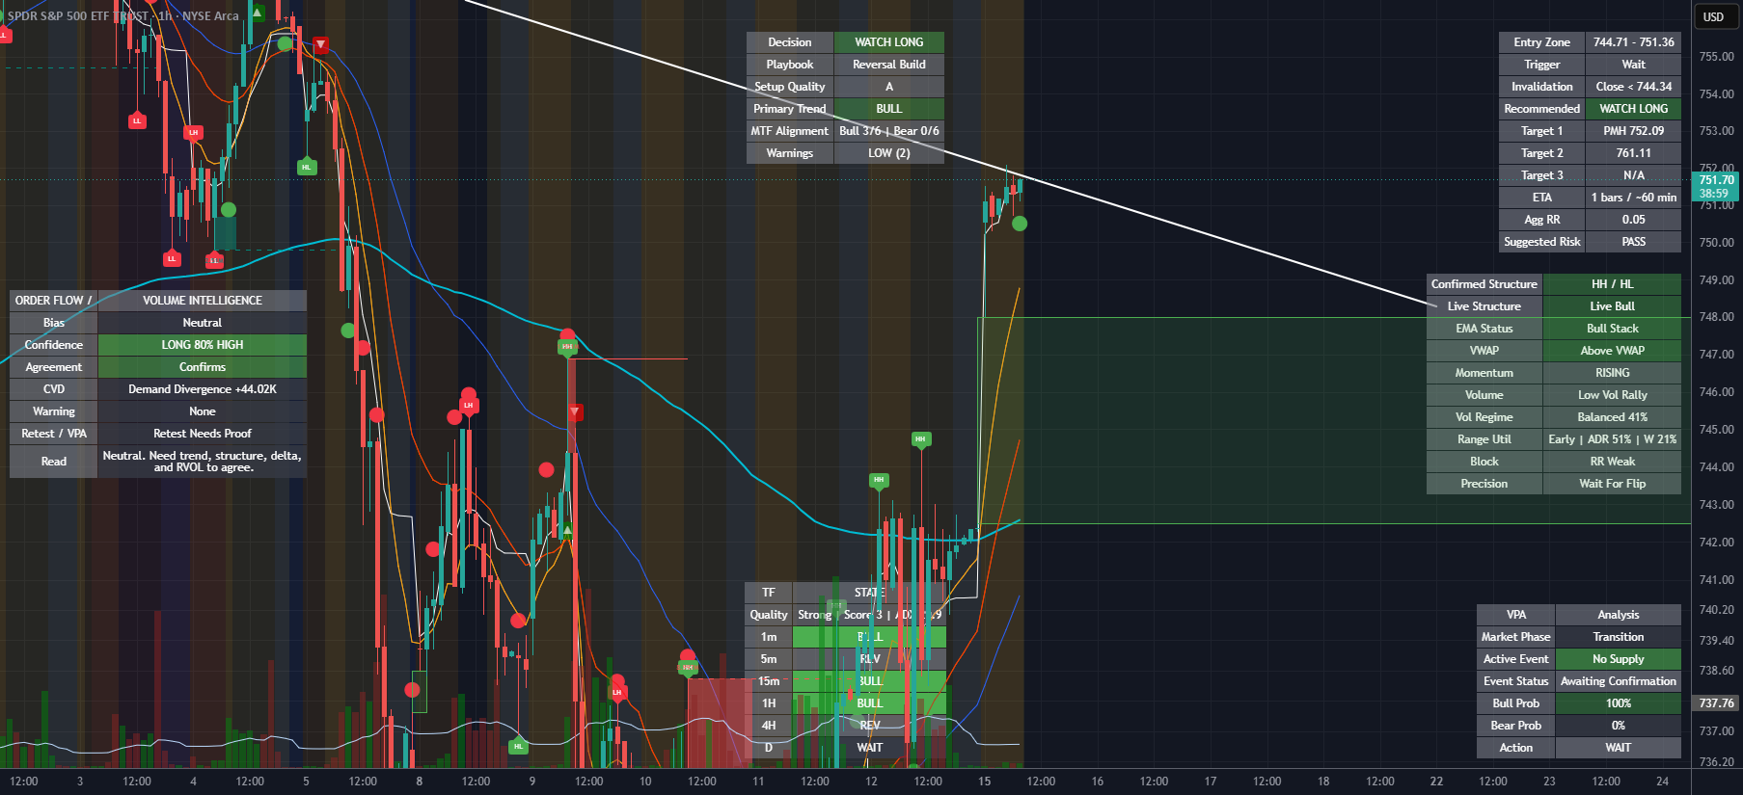This screenshot has height=795, width=1743.
Task: Click the green up-arrow icon beside NYSE Arca
Action: click(x=258, y=13)
